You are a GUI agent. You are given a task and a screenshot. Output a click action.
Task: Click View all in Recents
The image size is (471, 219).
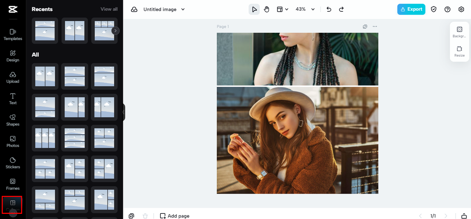(x=109, y=9)
